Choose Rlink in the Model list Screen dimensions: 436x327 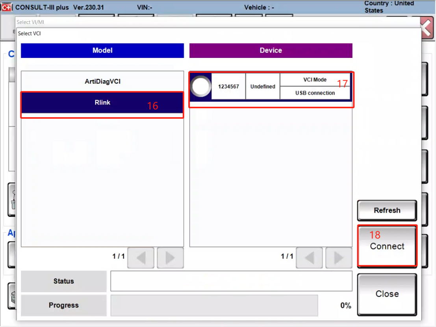[x=102, y=103]
